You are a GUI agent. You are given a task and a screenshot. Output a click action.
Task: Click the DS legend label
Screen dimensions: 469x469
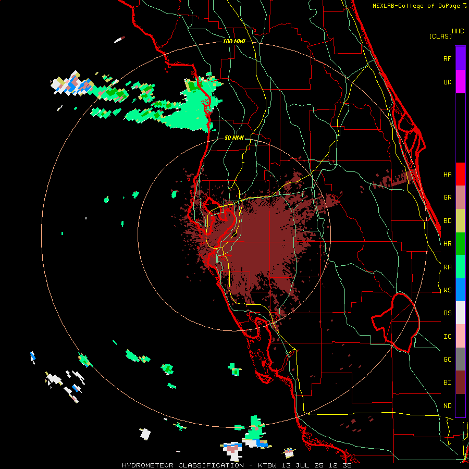click(447, 313)
